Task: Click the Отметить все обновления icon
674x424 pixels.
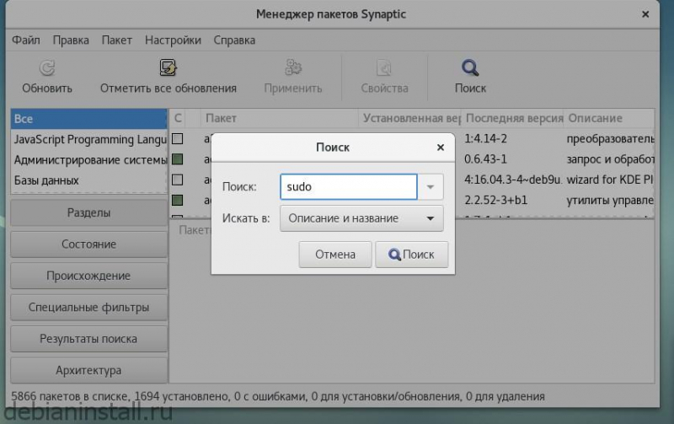Action: (x=168, y=68)
